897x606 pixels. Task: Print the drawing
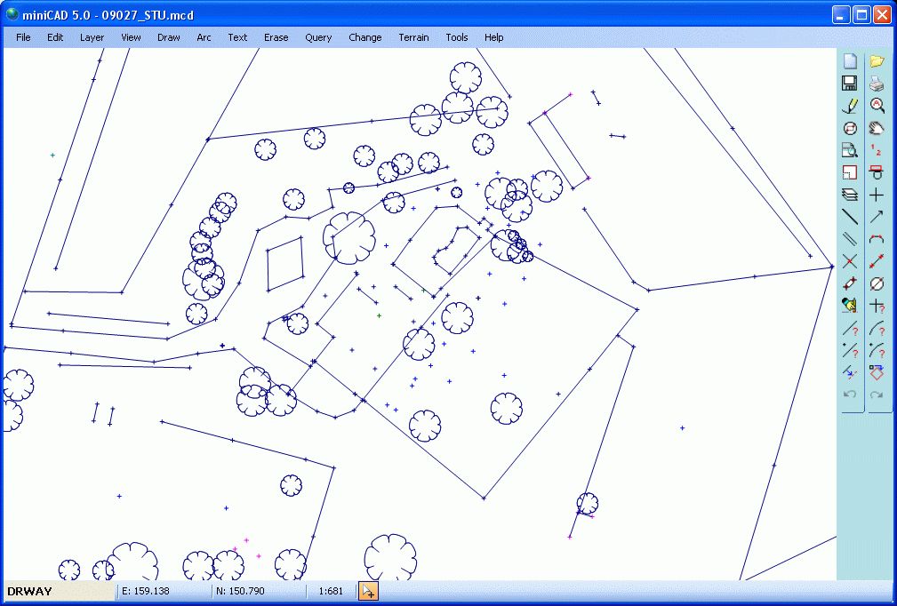[x=877, y=83]
